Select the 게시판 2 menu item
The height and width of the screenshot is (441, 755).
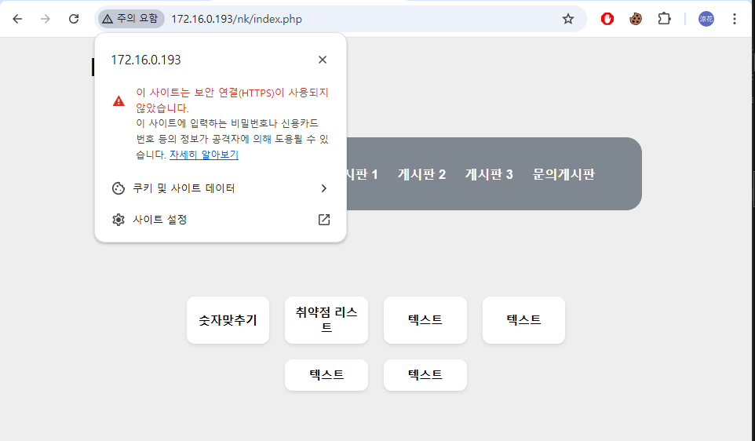click(x=421, y=174)
